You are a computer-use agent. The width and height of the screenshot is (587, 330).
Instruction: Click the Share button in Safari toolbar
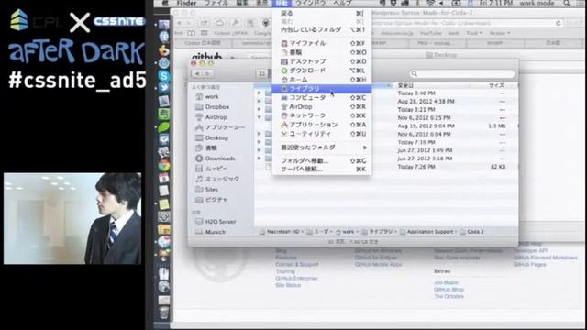click(204, 23)
